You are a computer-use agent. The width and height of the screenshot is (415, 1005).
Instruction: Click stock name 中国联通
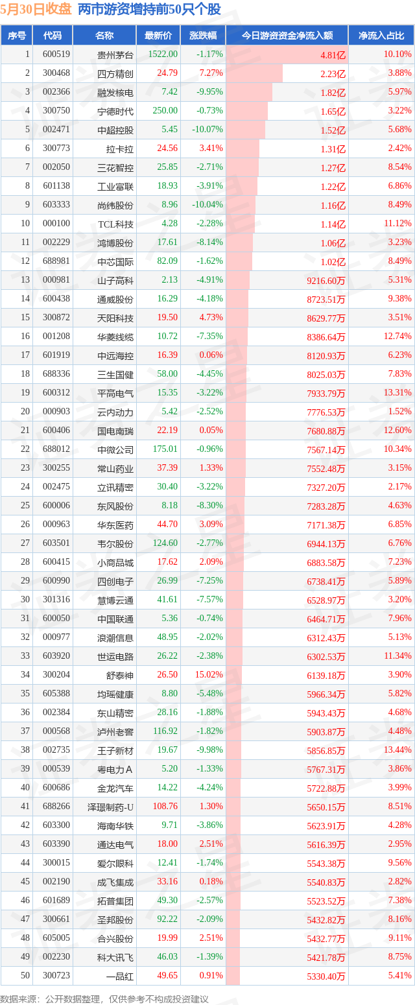tap(115, 619)
